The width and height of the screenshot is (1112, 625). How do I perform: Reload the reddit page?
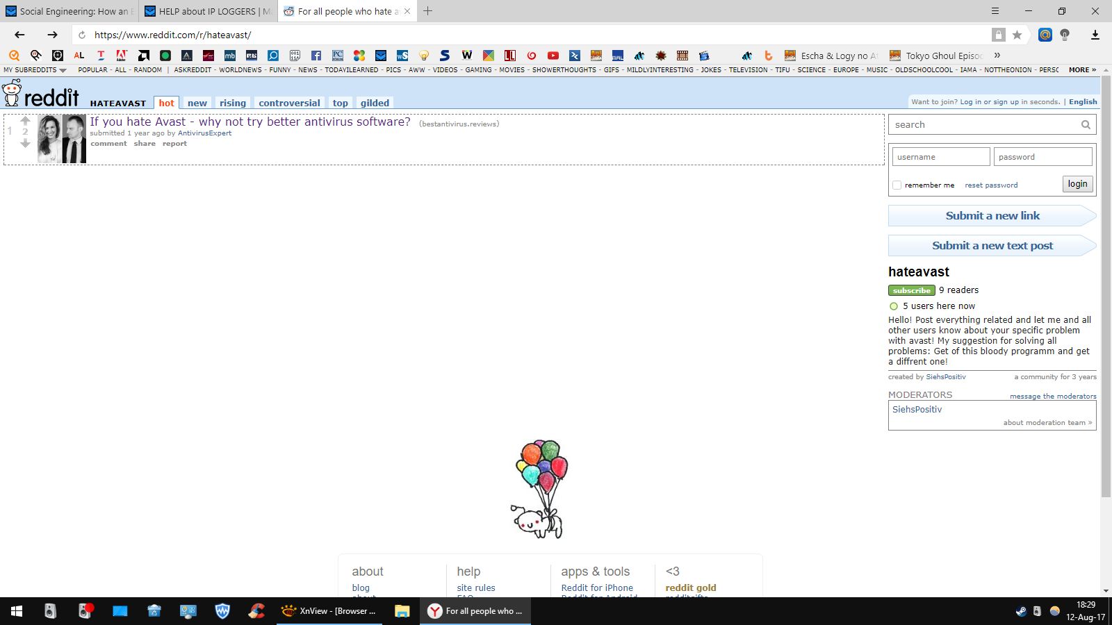[82, 35]
